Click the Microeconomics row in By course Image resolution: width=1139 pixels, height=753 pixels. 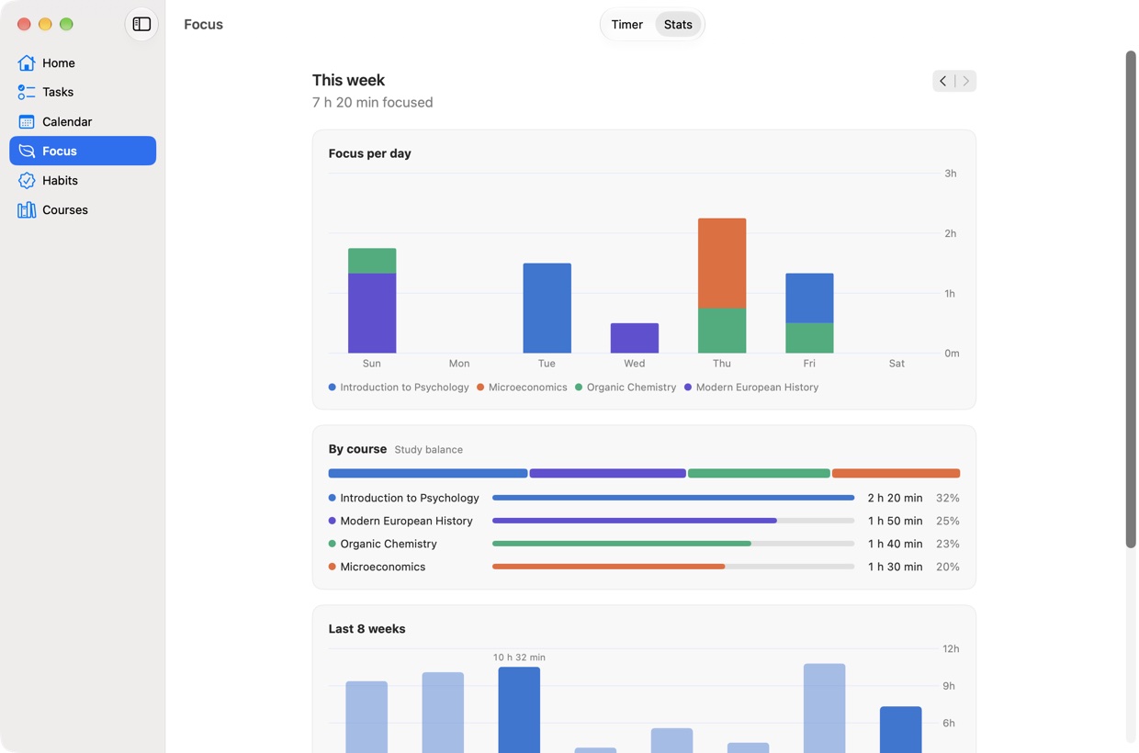coord(644,567)
